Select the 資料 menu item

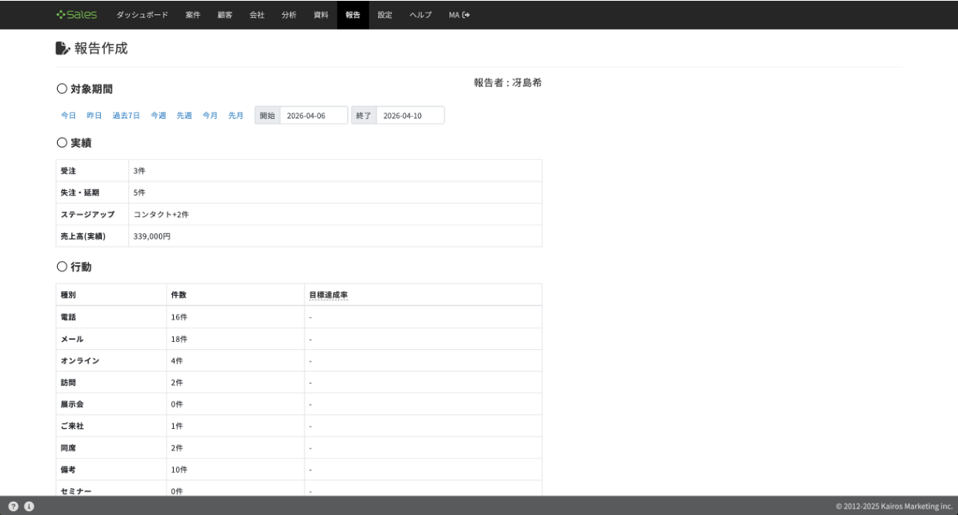(x=321, y=15)
